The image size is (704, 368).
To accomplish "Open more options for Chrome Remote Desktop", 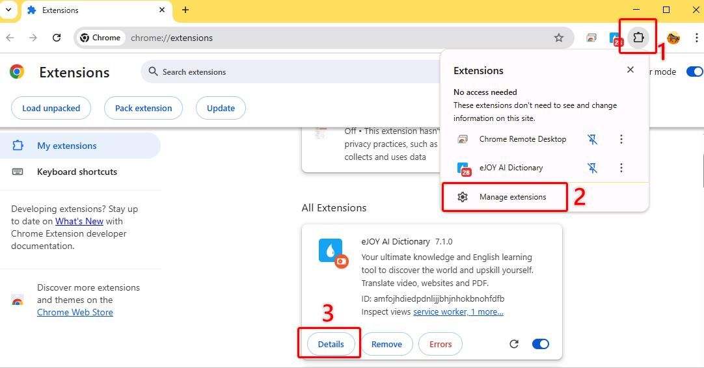I will [x=621, y=139].
